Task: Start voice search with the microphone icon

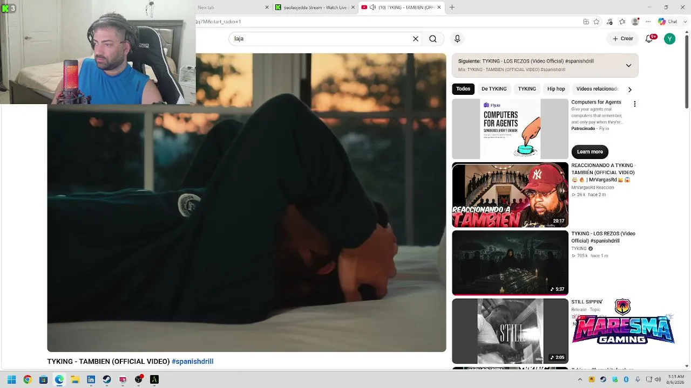Action: [x=457, y=39]
